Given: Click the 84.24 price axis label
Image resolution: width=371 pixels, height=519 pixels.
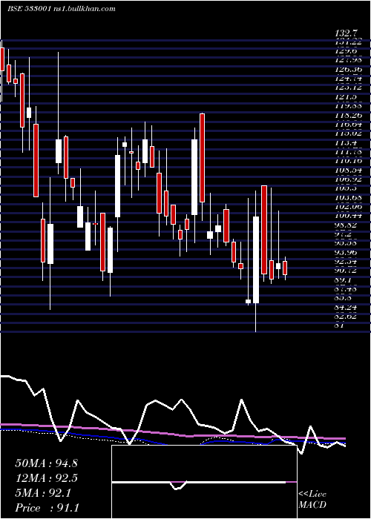Looking at the screenshot, I should pos(347,308).
